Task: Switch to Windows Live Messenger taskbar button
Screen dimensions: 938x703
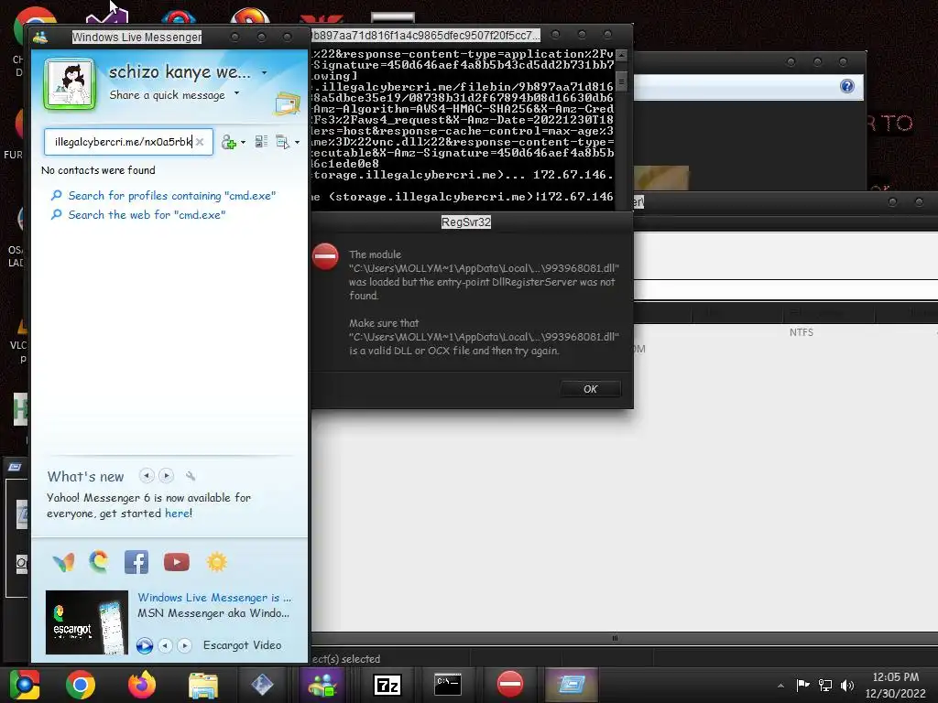Action: point(322,685)
